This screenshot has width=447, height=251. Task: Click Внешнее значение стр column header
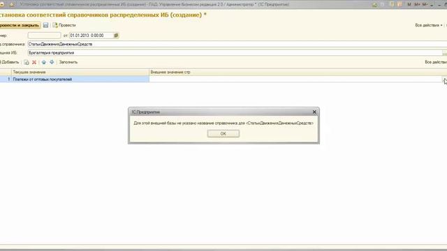[298, 73]
